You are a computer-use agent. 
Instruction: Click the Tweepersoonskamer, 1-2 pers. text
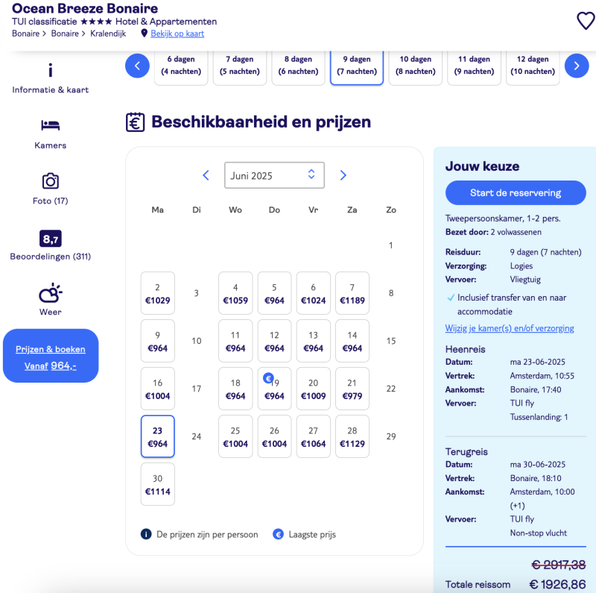[x=503, y=219]
